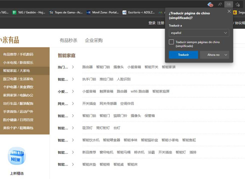Select 个护电器 / 美食酒饮 category

point(18,87)
